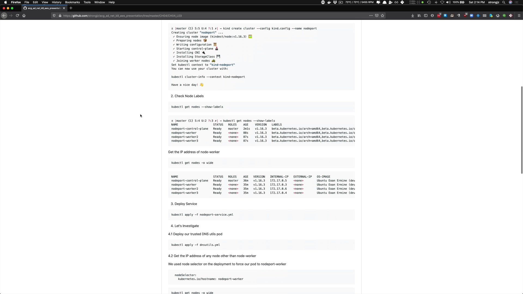523x294 pixels.
Task: Open the macOS Wi-Fi status menu
Action: click(442, 2)
